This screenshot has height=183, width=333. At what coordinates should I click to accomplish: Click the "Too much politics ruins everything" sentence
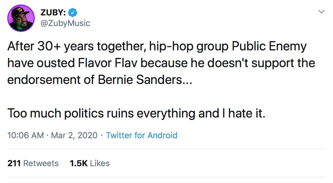tap(101, 113)
